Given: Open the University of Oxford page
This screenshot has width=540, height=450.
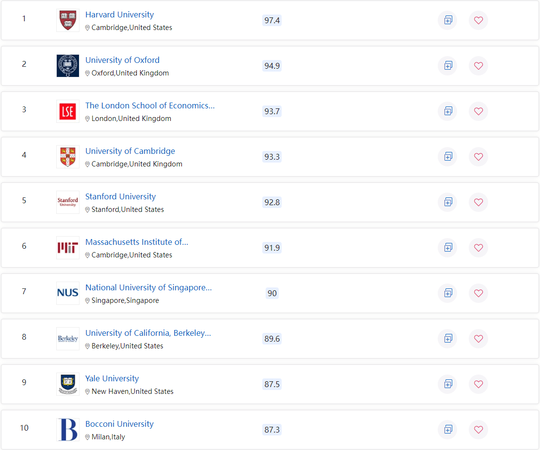Looking at the screenshot, I should (x=122, y=60).
